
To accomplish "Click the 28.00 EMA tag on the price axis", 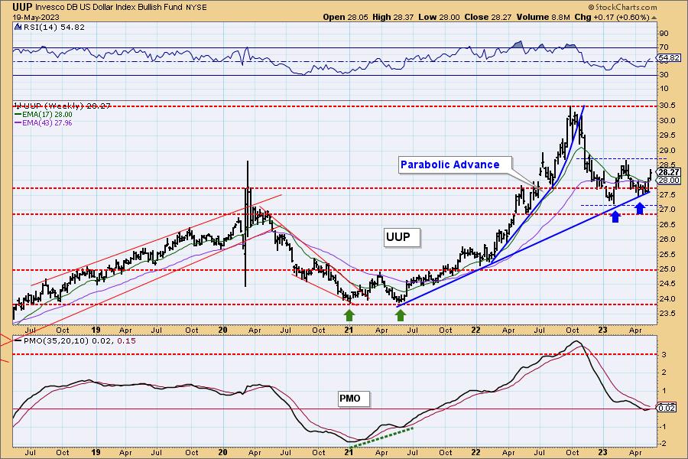I will click(669, 180).
